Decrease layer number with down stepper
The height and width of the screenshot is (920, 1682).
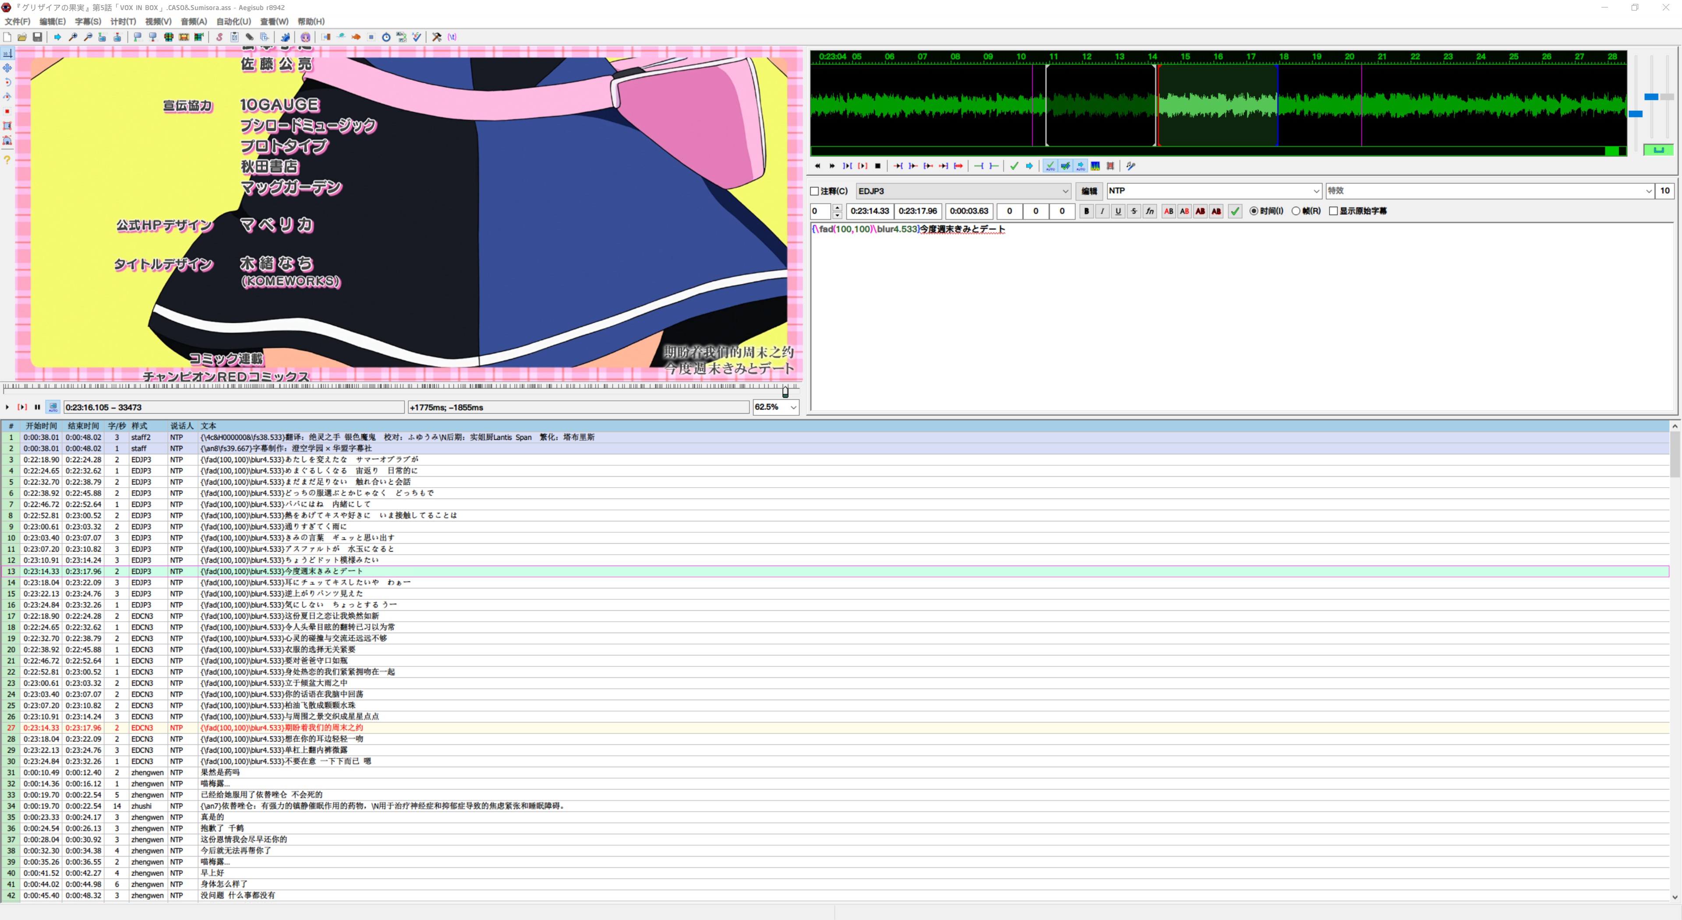[837, 215]
